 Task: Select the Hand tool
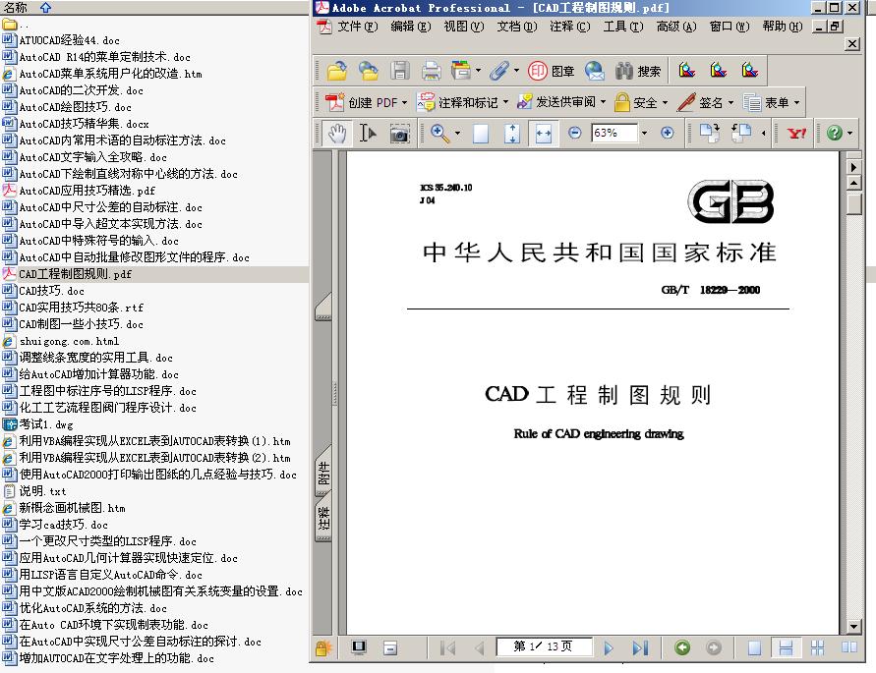tap(337, 134)
